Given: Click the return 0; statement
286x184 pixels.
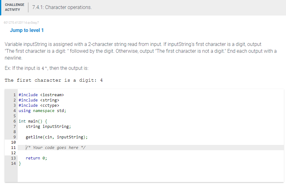Looking at the screenshot, I should [x=37, y=158].
